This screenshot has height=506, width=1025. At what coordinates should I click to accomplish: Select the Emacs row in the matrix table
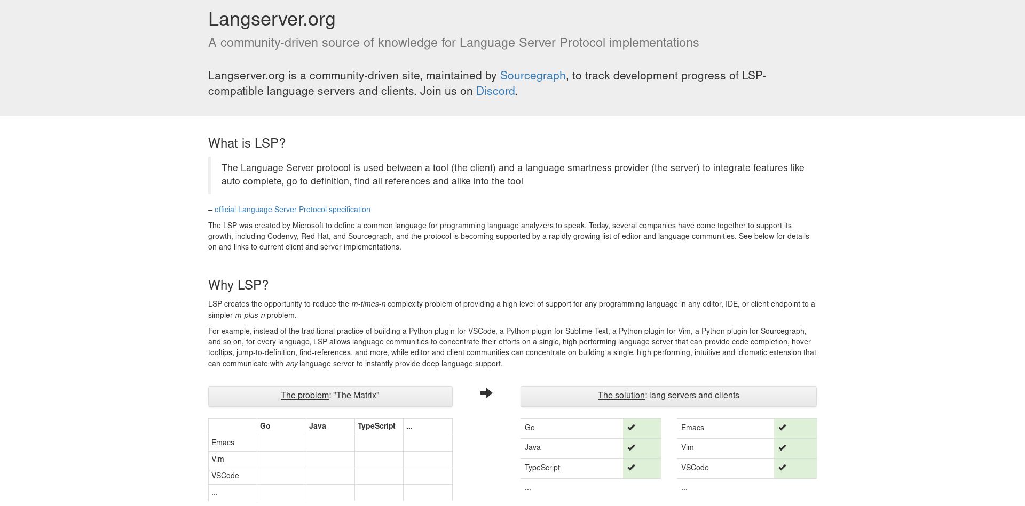tap(223, 443)
